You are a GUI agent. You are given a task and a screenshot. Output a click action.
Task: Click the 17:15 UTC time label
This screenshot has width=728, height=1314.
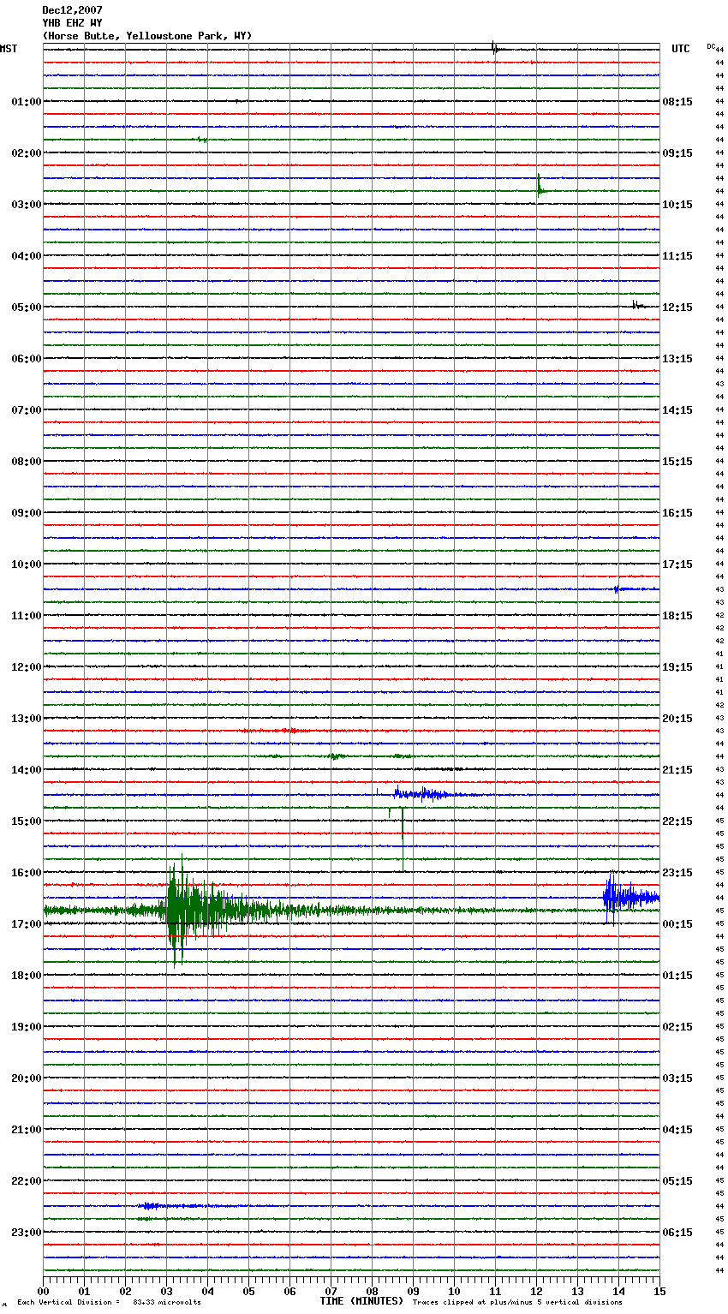(x=677, y=564)
